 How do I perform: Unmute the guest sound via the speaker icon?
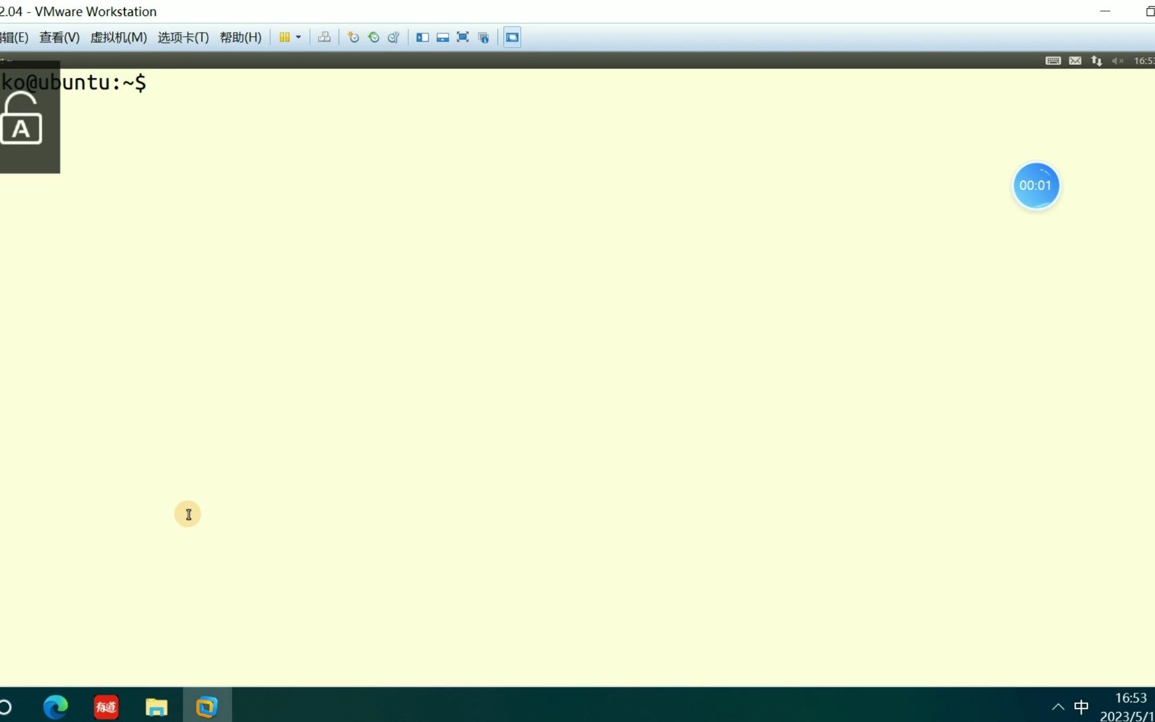click(1116, 60)
